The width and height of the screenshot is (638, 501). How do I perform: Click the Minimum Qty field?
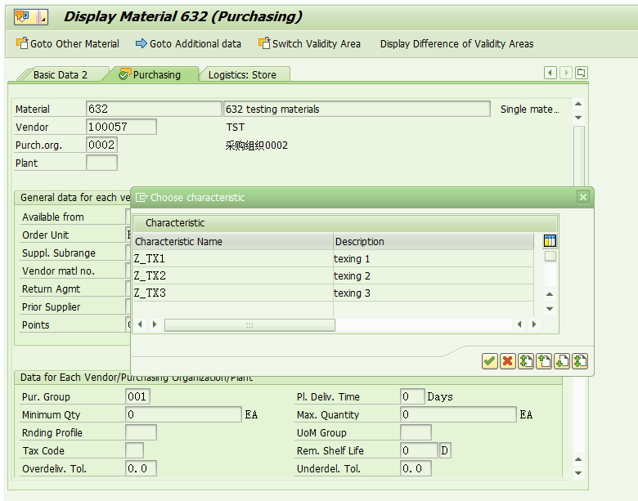pos(183,414)
